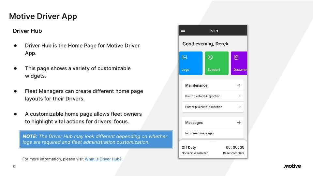Click the Messages widget heading
The image size is (313, 176).
(194, 123)
